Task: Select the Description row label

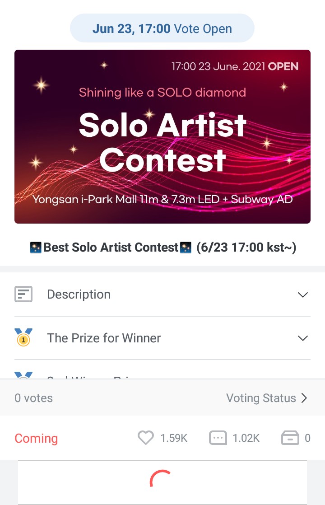Action: [x=79, y=295]
